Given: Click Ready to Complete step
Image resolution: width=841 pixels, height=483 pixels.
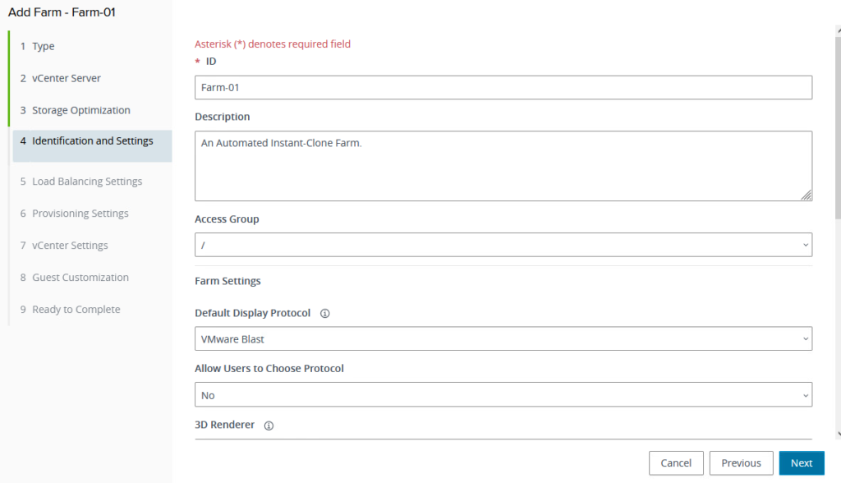Looking at the screenshot, I should pyautogui.click(x=76, y=310).
